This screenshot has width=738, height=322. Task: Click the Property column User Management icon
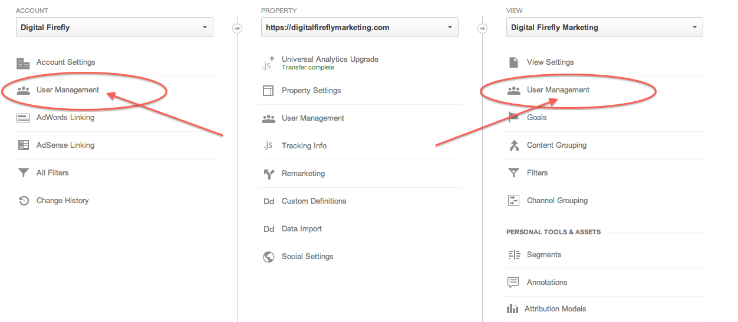click(268, 118)
